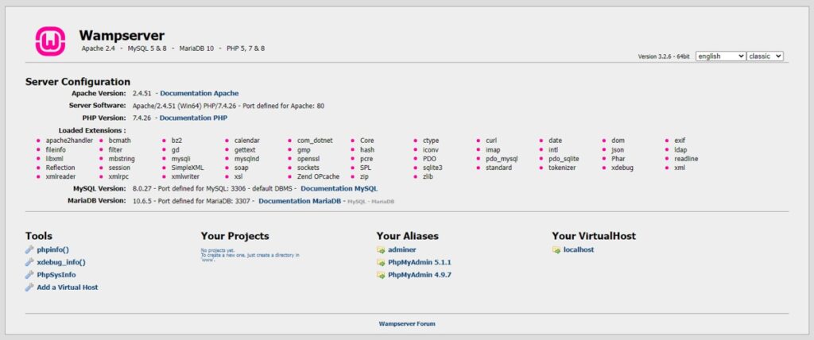Click the Your Projects heading
The height and width of the screenshot is (340, 814).
pyautogui.click(x=235, y=236)
